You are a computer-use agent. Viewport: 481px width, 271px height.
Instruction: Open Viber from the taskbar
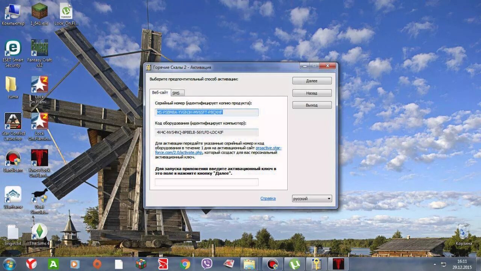(x=207, y=264)
